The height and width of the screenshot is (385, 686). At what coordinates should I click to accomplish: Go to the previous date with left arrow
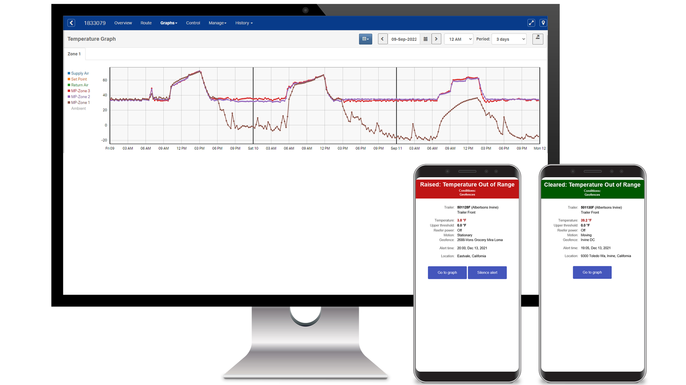click(382, 39)
